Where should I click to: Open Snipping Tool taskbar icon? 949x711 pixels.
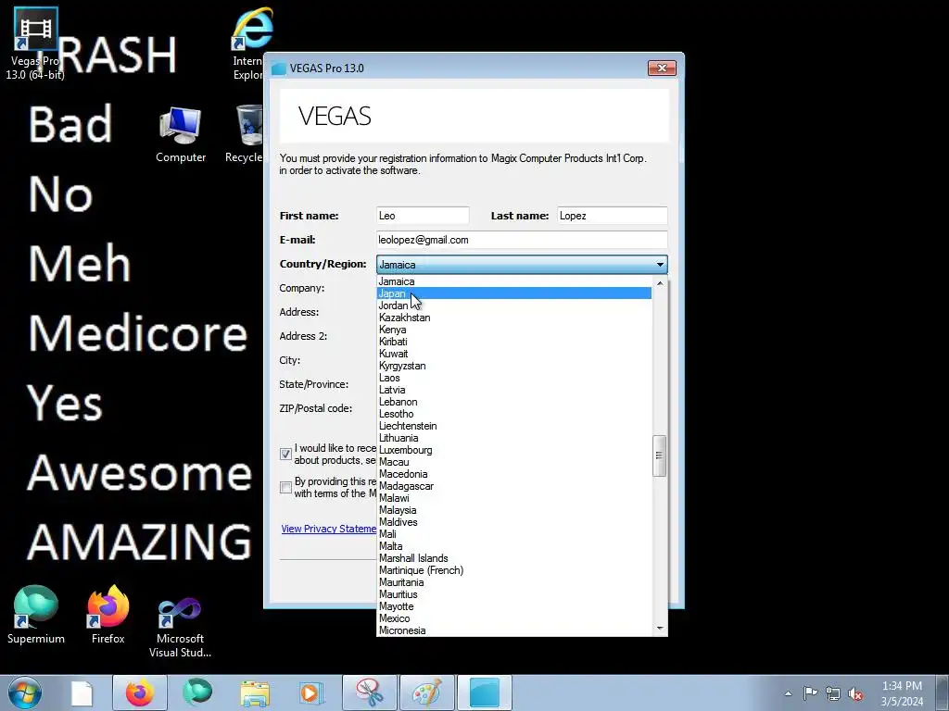coord(370,692)
